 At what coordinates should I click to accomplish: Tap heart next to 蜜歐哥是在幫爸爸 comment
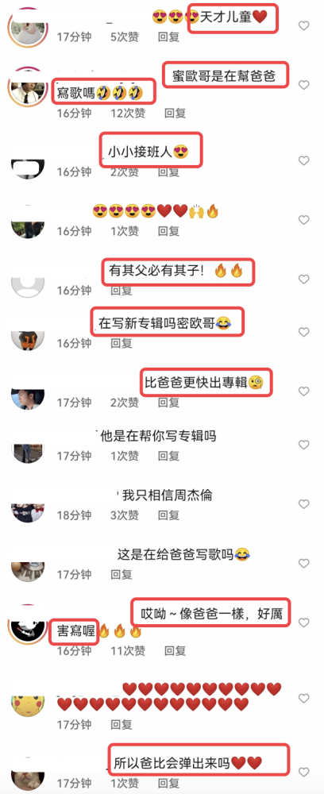(x=303, y=85)
